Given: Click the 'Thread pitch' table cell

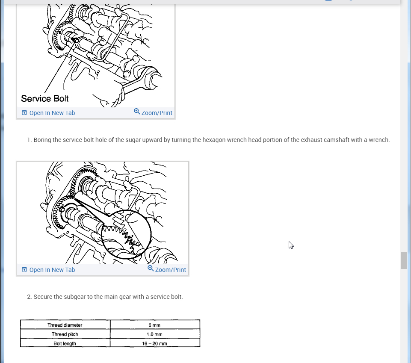Looking at the screenshot, I should coord(65,334).
